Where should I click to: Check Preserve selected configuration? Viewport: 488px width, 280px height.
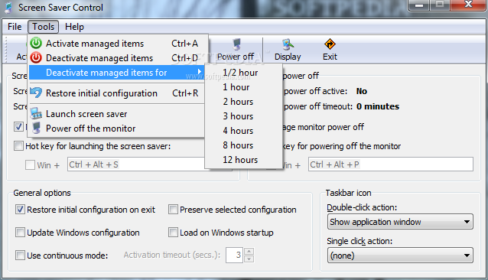tap(173, 210)
